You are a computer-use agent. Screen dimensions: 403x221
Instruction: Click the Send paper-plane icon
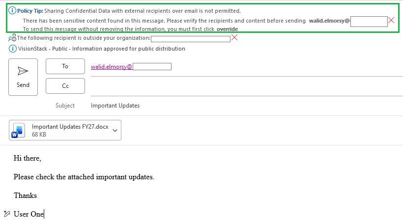click(x=23, y=71)
